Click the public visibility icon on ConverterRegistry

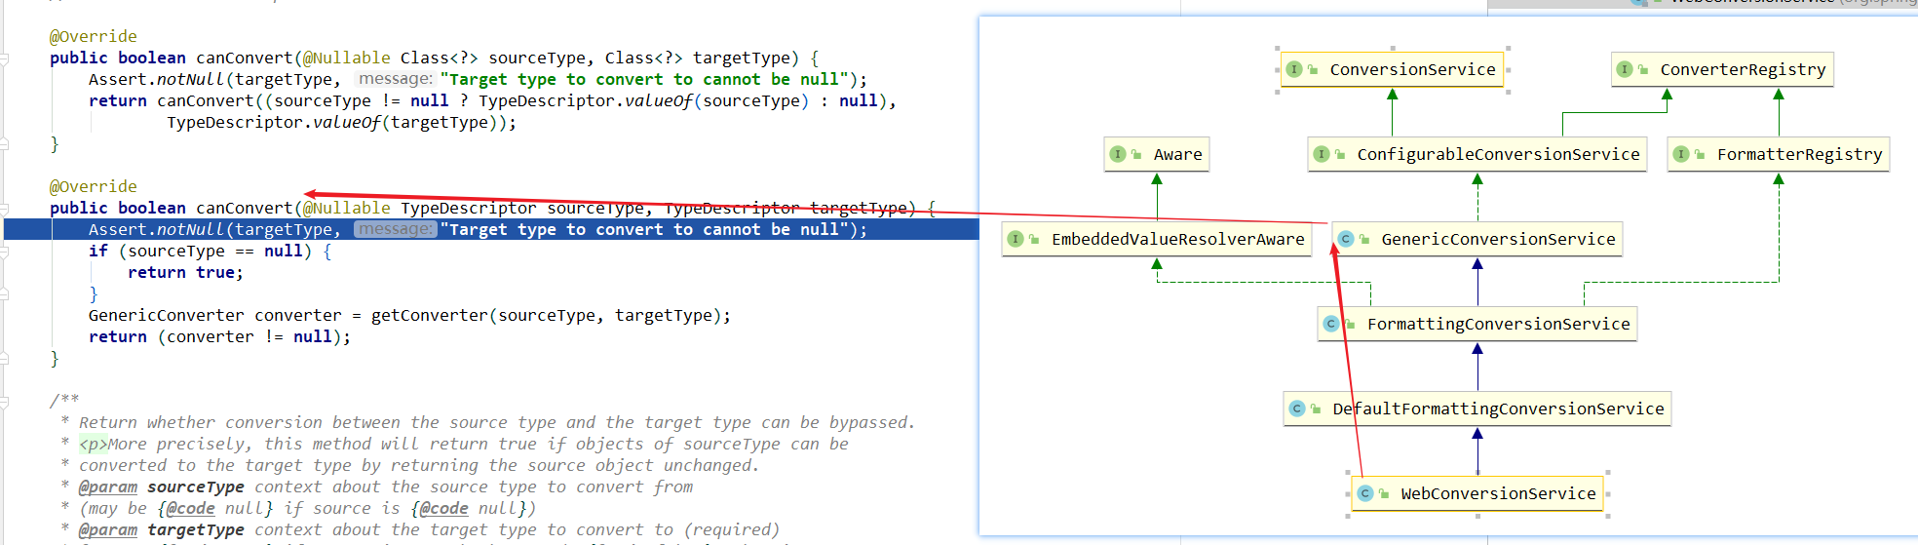tap(1643, 69)
